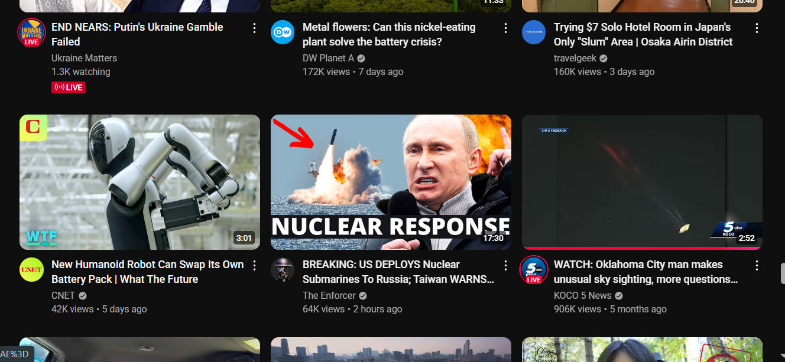Image resolution: width=785 pixels, height=362 pixels.
Task: Click The Enforcer channel name
Action: pos(329,295)
